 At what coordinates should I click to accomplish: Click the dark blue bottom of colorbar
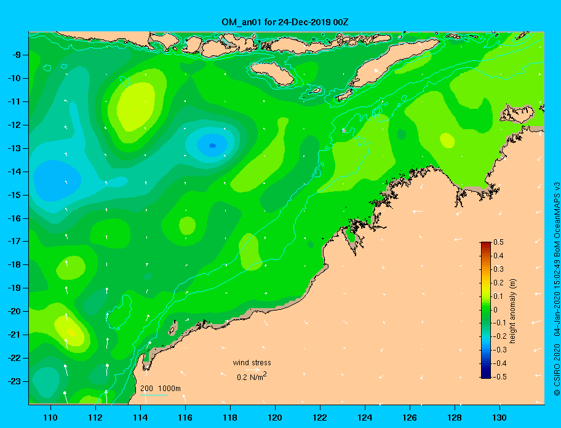click(486, 376)
